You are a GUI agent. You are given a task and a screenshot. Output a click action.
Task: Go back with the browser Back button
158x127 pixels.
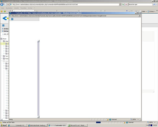[x=2, y=4]
